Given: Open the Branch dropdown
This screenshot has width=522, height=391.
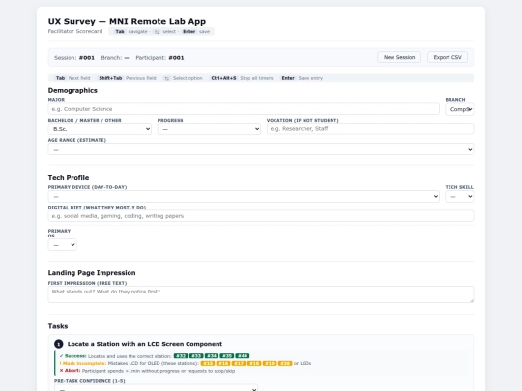Looking at the screenshot, I should pyautogui.click(x=459, y=109).
